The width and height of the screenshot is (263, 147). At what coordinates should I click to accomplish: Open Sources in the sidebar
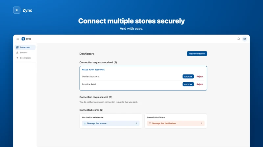tap(25, 53)
